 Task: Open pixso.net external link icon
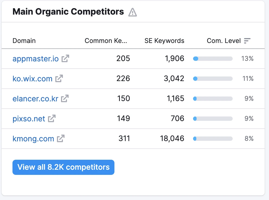pyautogui.click(x=52, y=118)
